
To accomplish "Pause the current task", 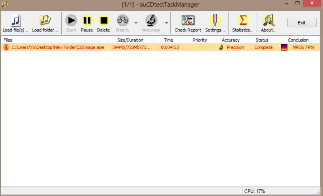I will [x=87, y=20].
